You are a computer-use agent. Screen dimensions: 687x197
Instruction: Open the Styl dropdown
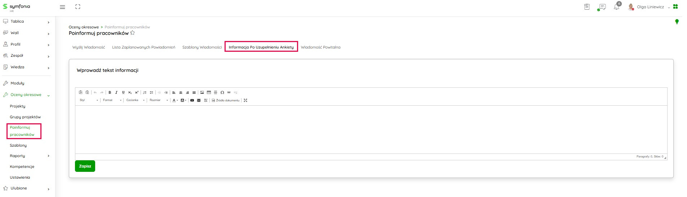(x=89, y=100)
